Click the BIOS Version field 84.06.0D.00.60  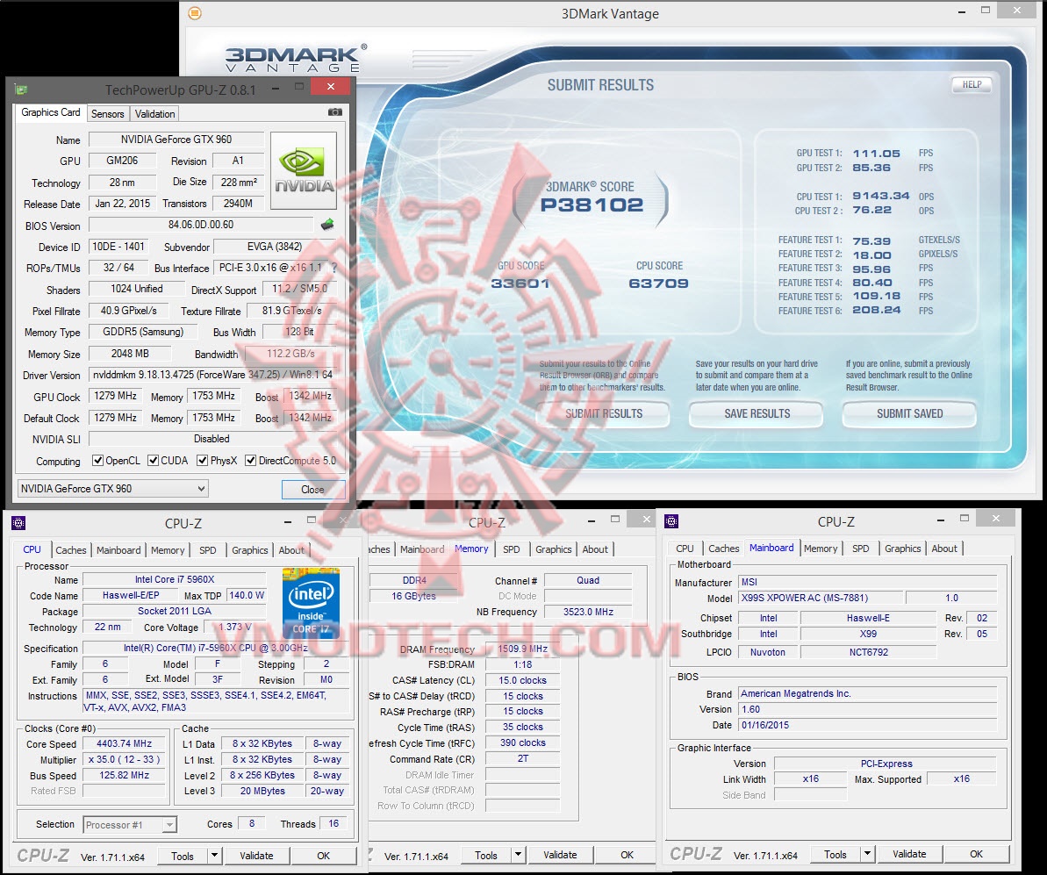pyautogui.click(x=201, y=225)
